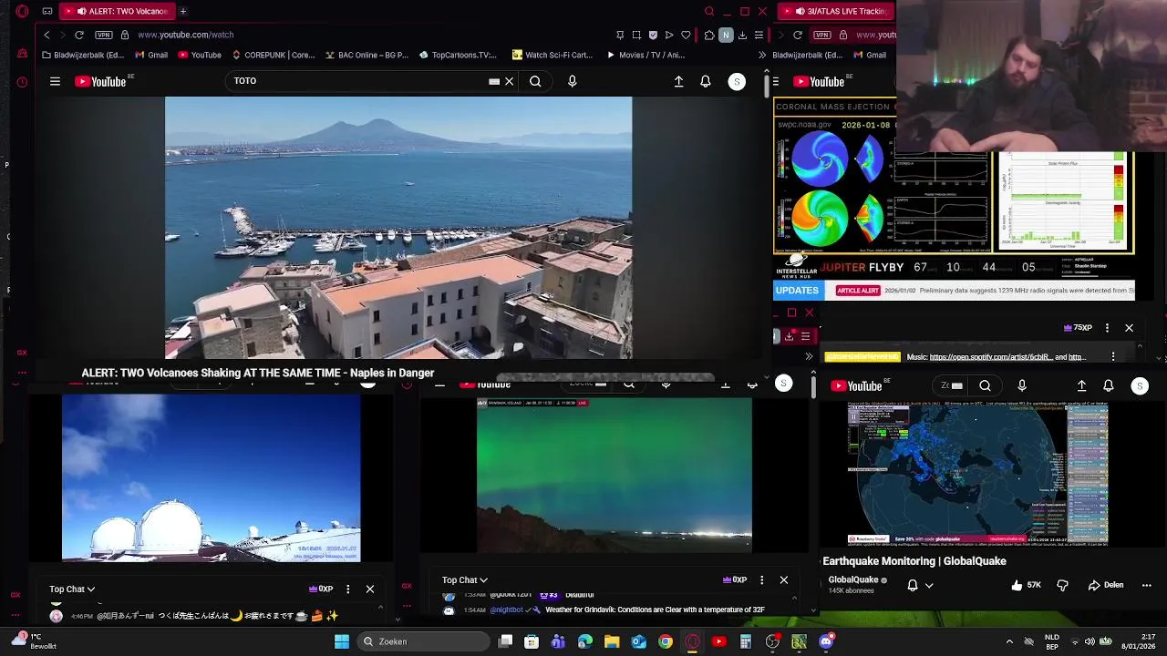
Task: Open Discord from the taskbar
Action: click(x=826, y=641)
